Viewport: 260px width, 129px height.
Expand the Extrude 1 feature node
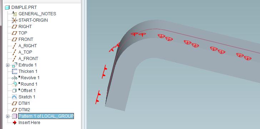(7, 65)
